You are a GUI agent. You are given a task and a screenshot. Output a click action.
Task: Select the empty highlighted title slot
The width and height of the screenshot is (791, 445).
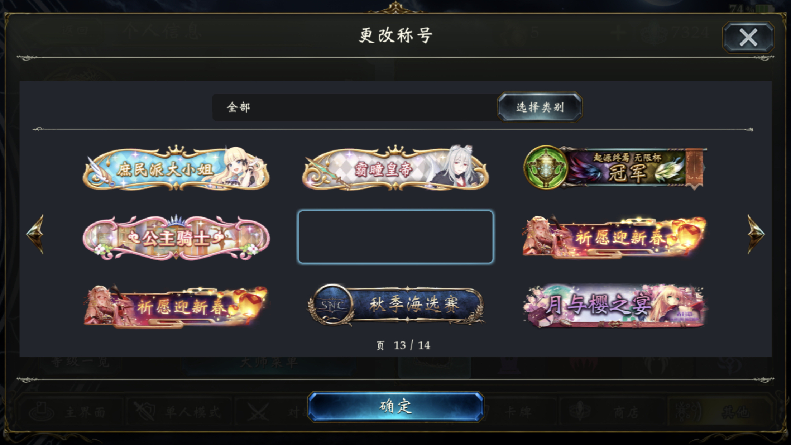pyautogui.click(x=395, y=237)
